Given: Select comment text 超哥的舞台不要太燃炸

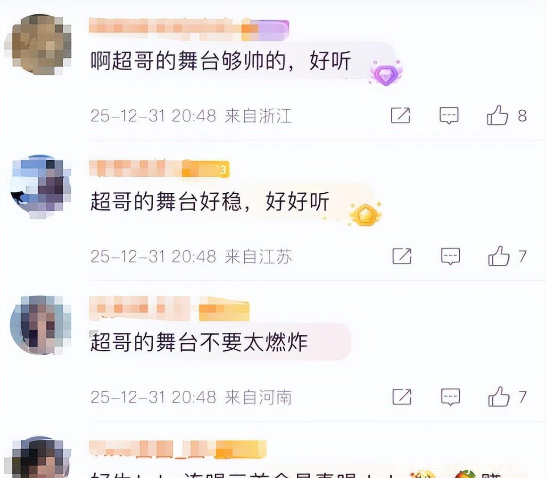Looking at the screenshot, I should tap(199, 341).
